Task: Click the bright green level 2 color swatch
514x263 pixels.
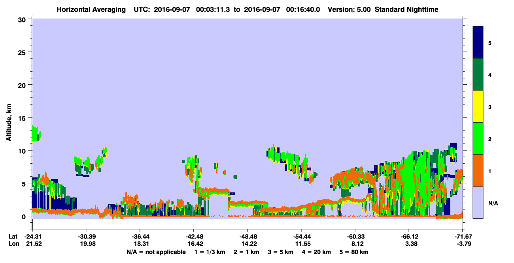Action: [x=478, y=138]
